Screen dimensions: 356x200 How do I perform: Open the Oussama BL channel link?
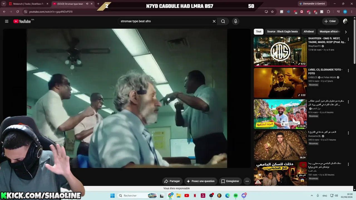tap(315, 136)
